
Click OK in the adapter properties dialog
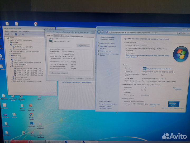pos(70,78)
